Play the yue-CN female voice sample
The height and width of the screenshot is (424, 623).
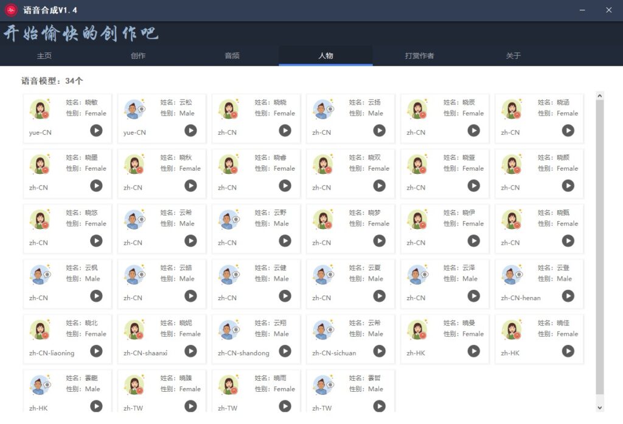[96, 130]
